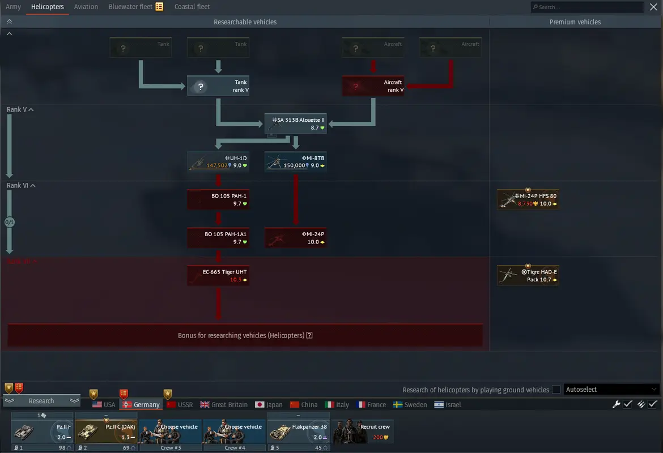Collapse the Rank V section
This screenshot has height=453, width=663.
pyautogui.click(x=31, y=109)
